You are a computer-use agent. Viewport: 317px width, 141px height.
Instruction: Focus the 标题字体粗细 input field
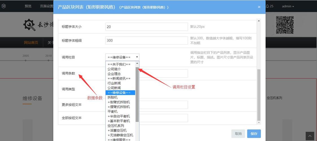coord(147,40)
